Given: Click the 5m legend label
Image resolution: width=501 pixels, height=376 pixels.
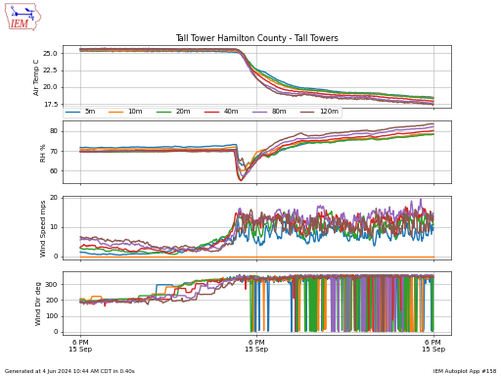Looking at the screenshot, I should pyautogui.click(x=90, y=112).
